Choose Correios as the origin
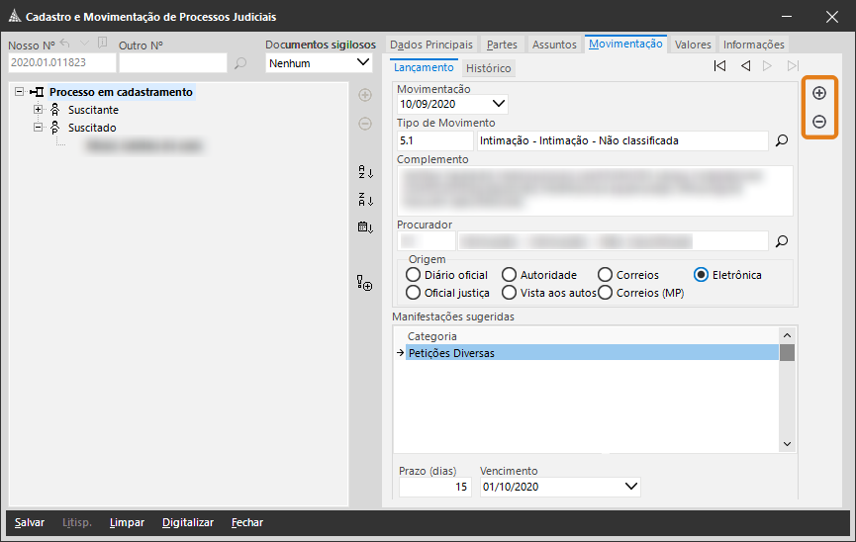The height and width of the screenshot is (542, 856). [x=606, y=275]
